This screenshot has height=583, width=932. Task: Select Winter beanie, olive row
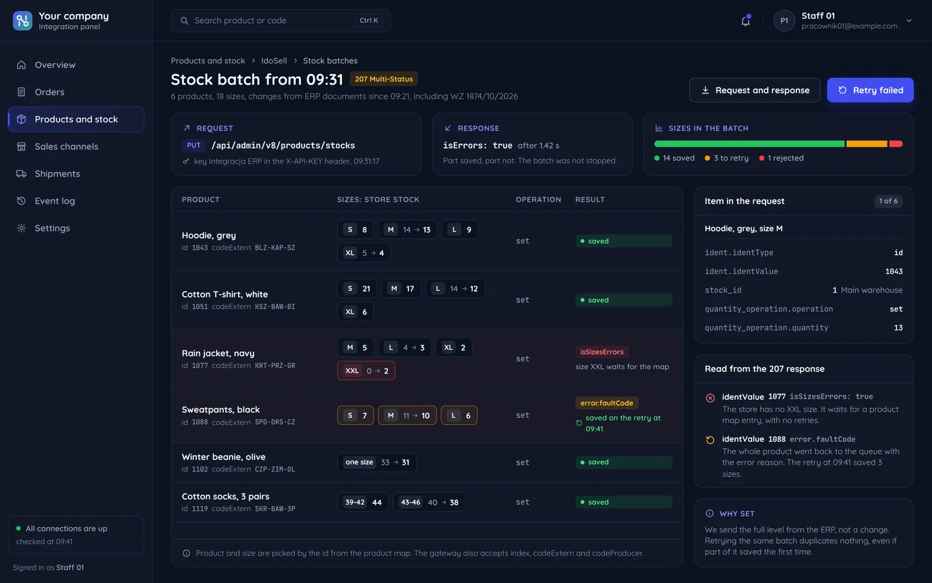tap(427, 462)
